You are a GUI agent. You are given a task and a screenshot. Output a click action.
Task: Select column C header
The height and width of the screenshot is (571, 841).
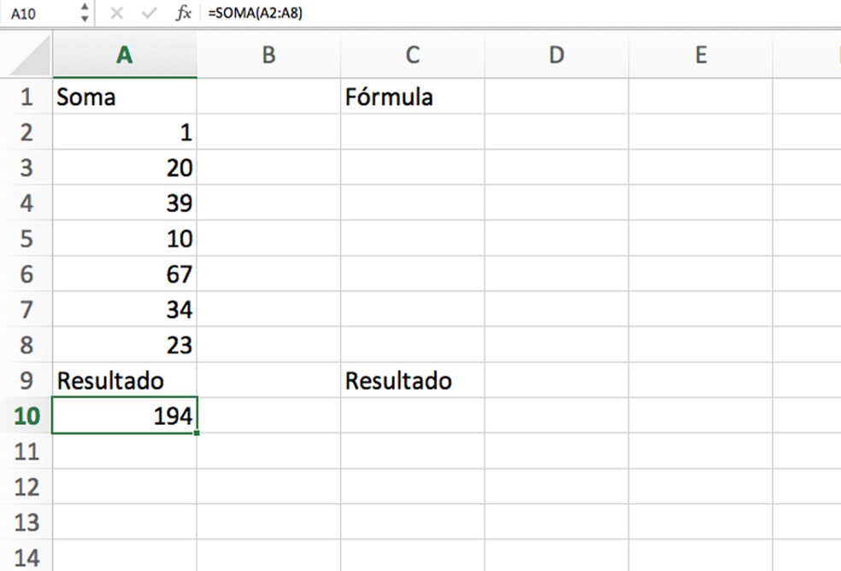(x=412, y=56)
